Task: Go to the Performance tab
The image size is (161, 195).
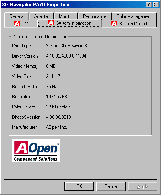Action: click(x=95, y=16)
